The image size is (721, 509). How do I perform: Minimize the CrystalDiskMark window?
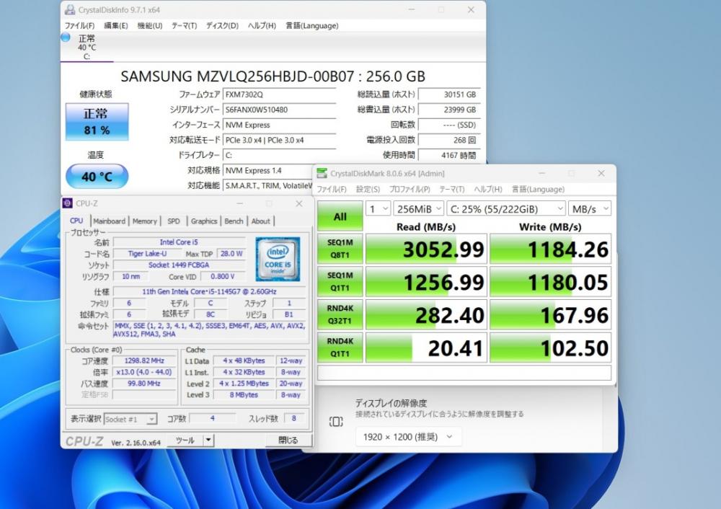[541, 173]
